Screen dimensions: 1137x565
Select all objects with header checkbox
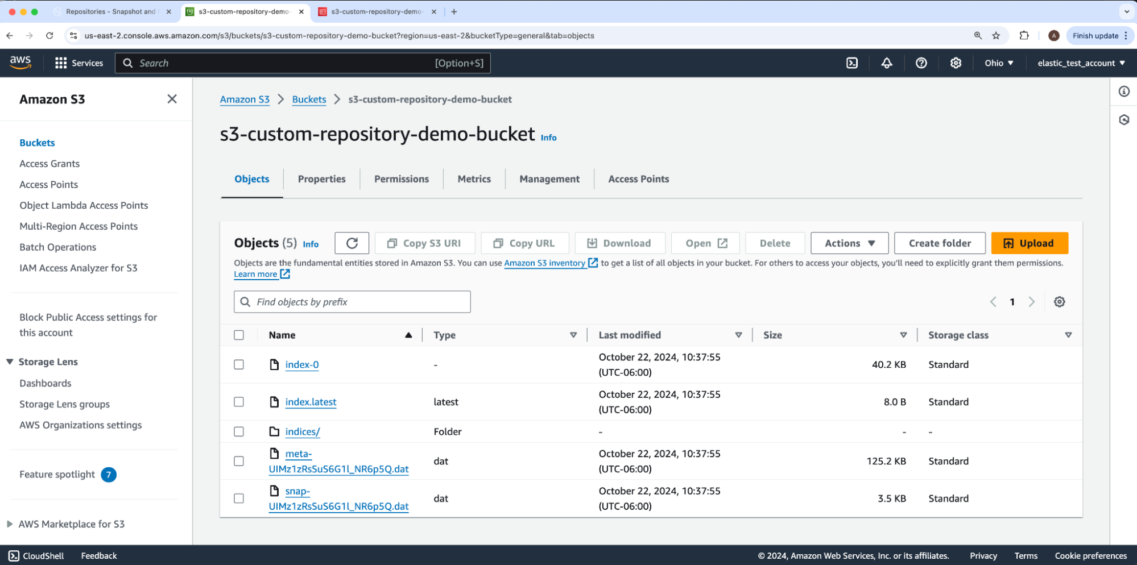239,335
